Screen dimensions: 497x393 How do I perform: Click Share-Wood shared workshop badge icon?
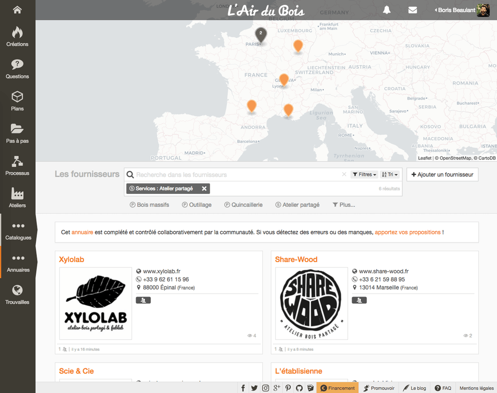[359, 300]
